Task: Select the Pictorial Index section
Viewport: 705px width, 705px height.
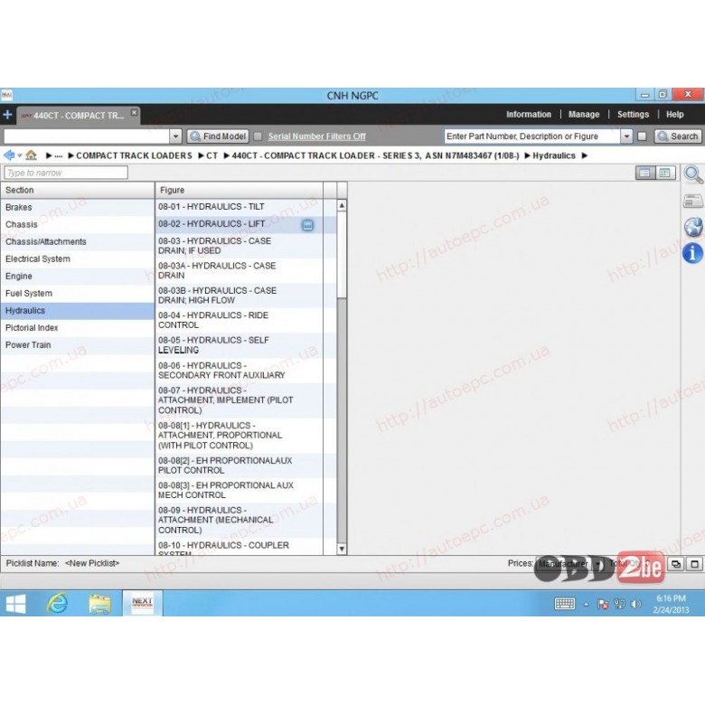Action: click(x=78, y=328)
